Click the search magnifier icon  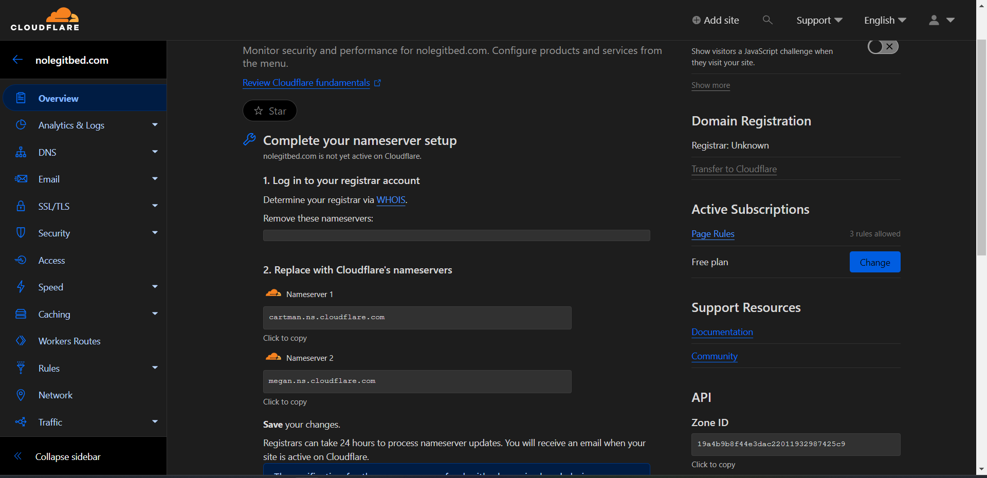click(767, 20)
